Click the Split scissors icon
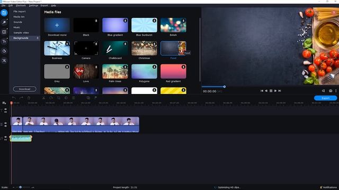The width and height of the screenshot is (339, 190). pos(43,98)
